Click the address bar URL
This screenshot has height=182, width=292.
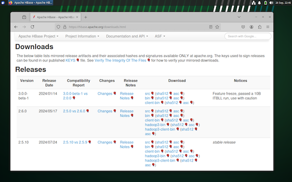pyautogui.click(x=97, y=27)
